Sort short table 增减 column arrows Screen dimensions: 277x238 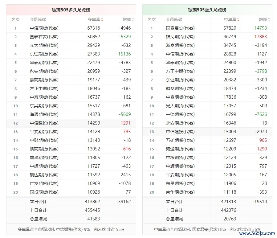click(x=269, y=20)
